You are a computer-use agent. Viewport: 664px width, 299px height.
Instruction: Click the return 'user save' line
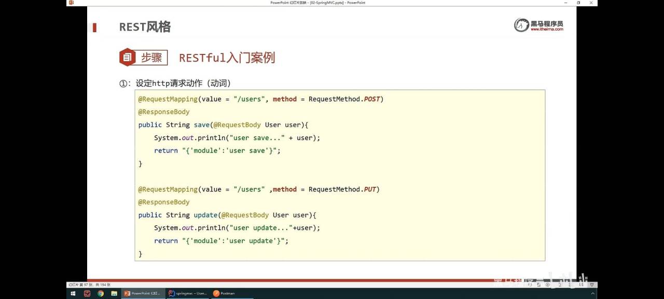(x=217, y=151)
